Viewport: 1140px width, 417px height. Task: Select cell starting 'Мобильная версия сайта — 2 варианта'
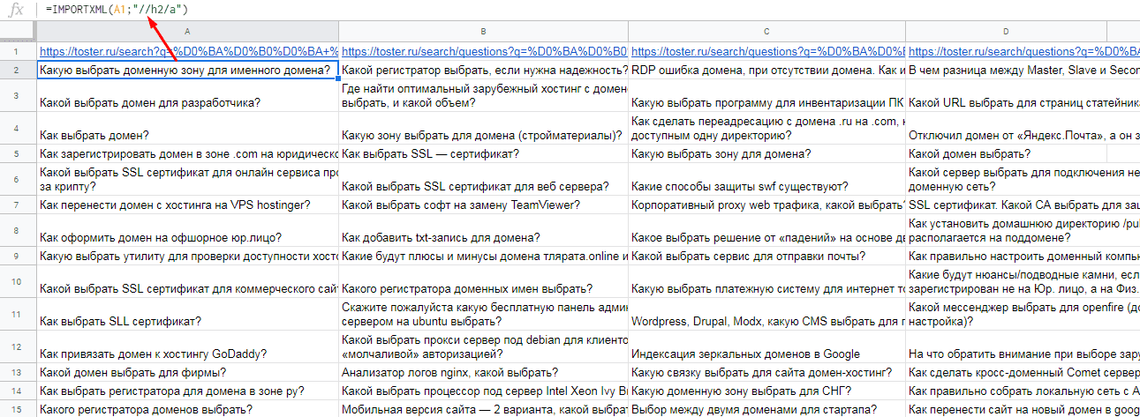pos(484,409)
